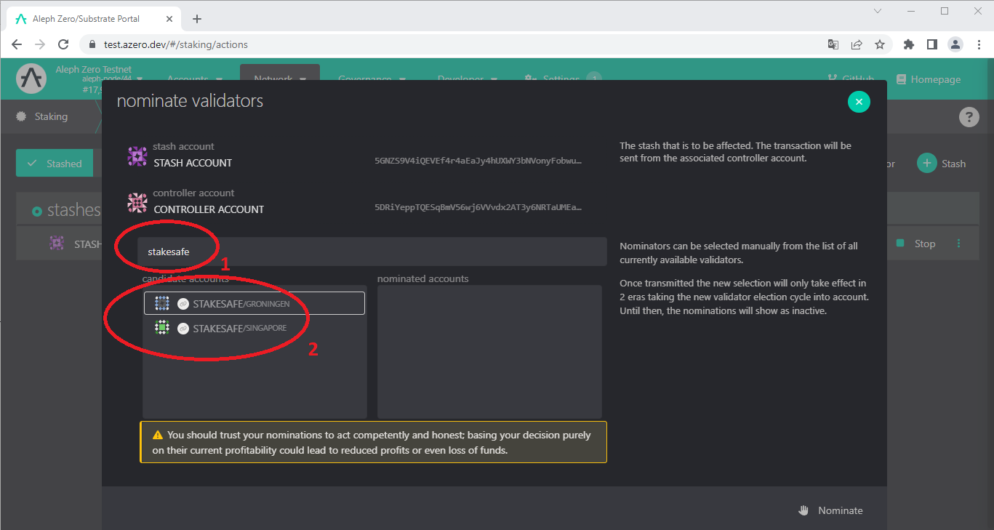The image size is (994, 530).
Task: Click the stash account identicon
Action: (x=137, y=156)
